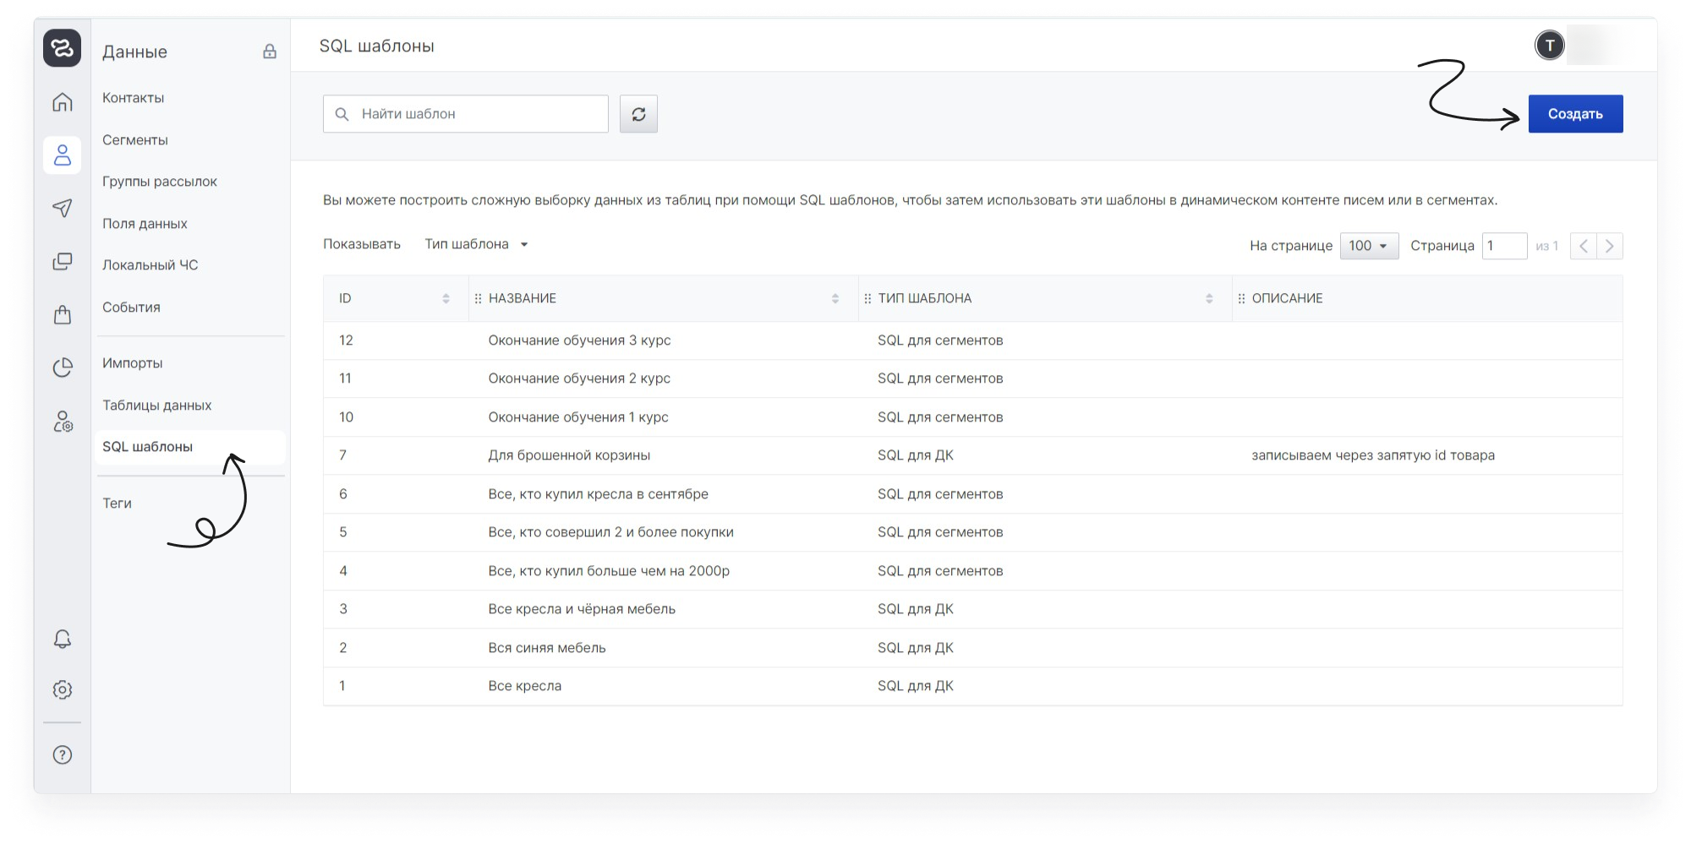Expand the Тип шаблона filter dropdown
The image size is (1691, 844).
click(476, 244)
